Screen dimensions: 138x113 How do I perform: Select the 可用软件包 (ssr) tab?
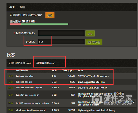(46, 63)
